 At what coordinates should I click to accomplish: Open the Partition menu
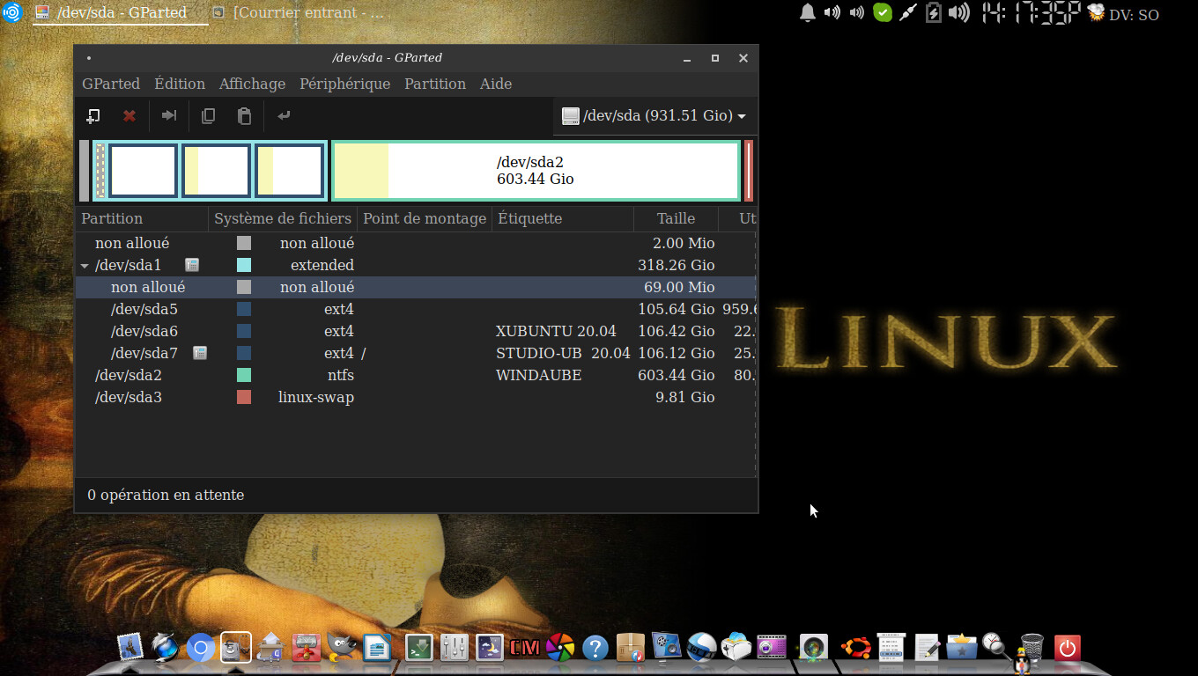point(435,84)
